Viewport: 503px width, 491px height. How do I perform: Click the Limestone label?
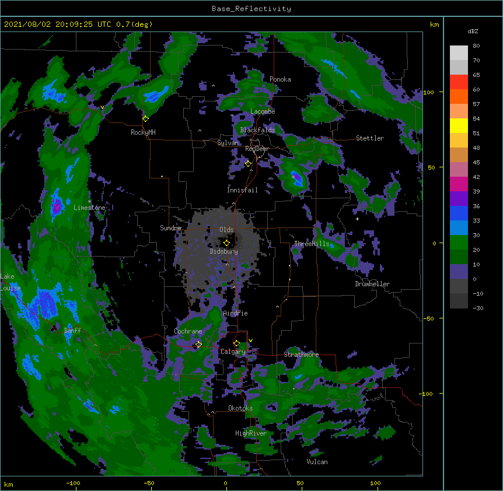tap(89, 208)
